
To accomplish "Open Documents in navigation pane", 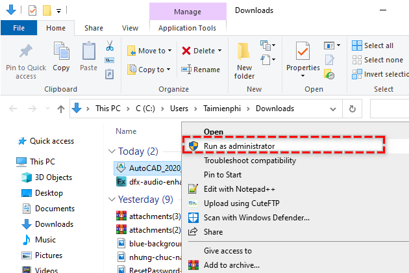I will (x=48, y=209).
